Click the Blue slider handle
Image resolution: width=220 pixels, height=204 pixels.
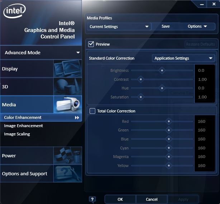pos(169,139)
